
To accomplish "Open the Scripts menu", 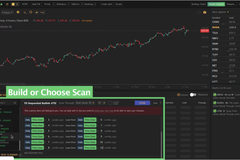I will pyautogui.click(x=119, y=4).
